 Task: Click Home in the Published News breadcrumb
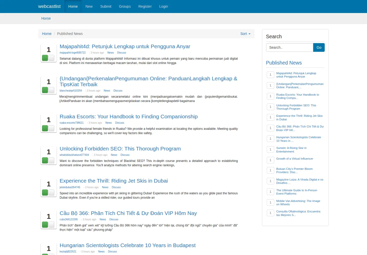click(47, 34)
